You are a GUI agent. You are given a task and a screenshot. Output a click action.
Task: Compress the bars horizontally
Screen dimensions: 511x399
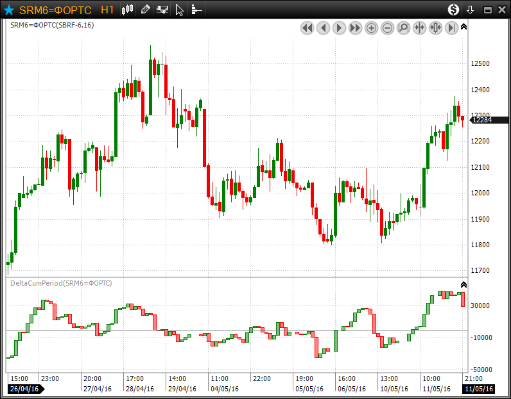[x=419, y=28]
